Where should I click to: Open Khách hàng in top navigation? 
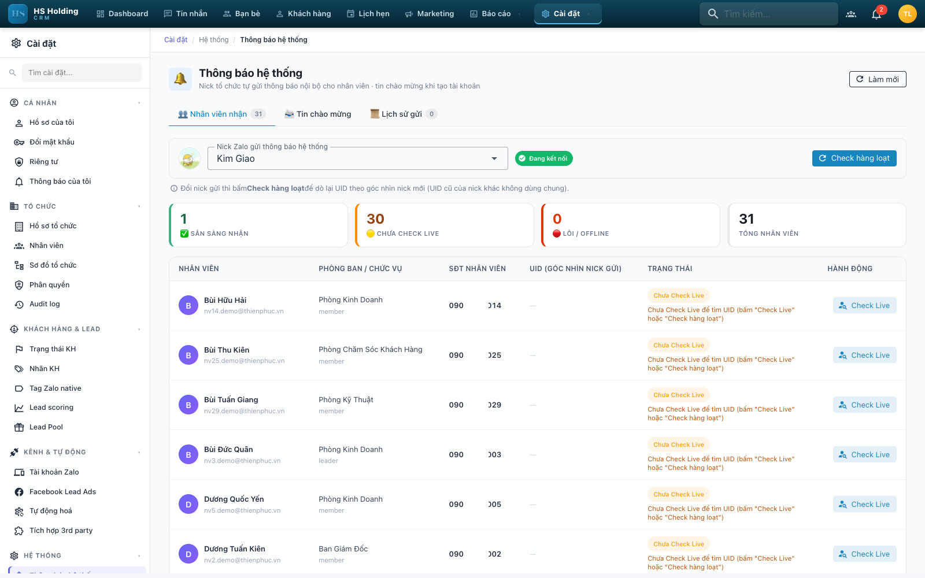(x=304, y=14)
